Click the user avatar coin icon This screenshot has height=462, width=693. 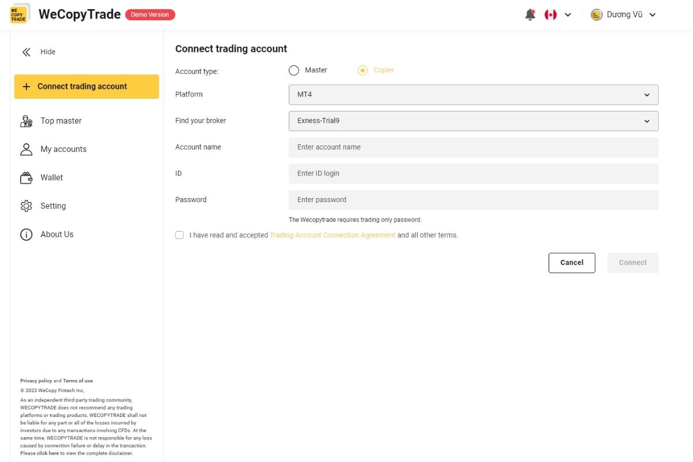[x=596, y=14]
